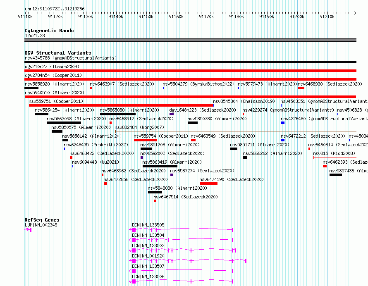Select nsv5851708 (Almarri2020) label
Image resolution: width=368 pixels, height=286 pixels.
(x=170, y=145)
